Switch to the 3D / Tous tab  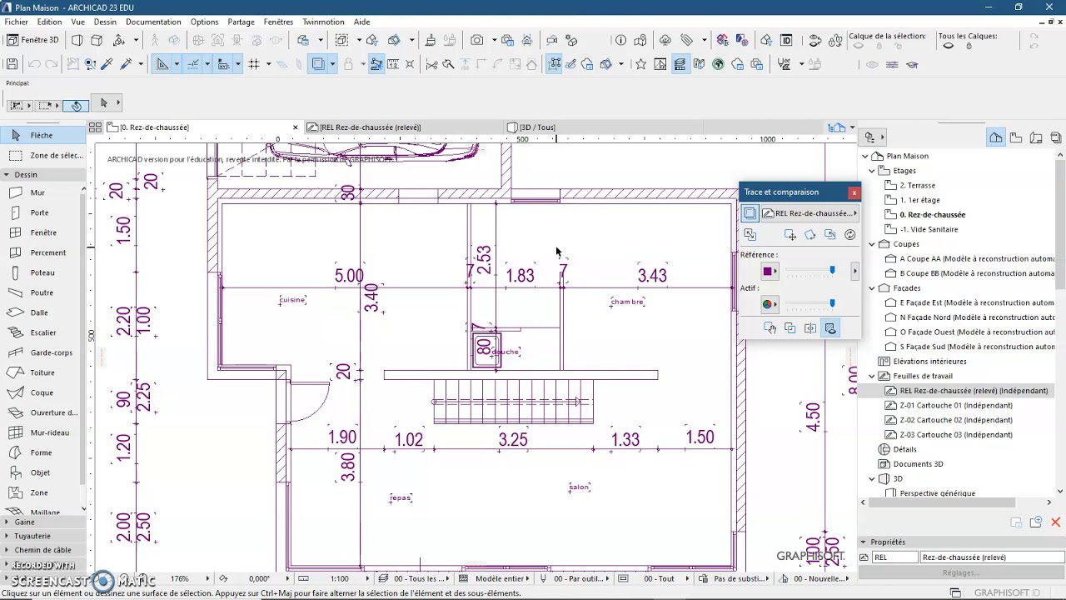tap(537, 127)
